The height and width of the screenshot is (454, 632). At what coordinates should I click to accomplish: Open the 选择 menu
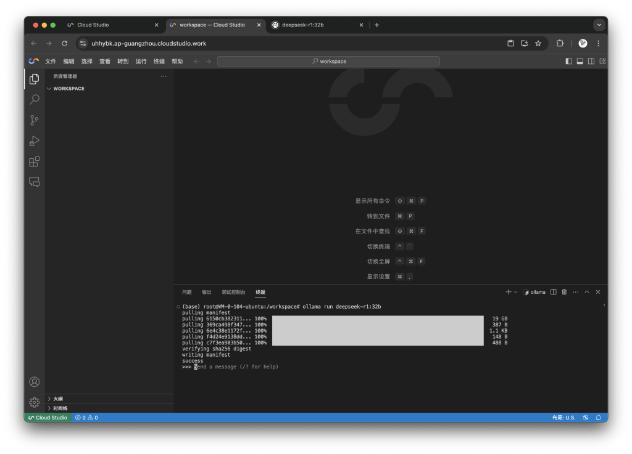87,61
